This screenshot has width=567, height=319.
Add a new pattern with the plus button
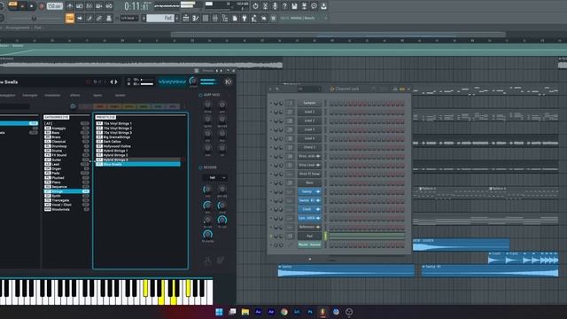click(177, 18)
